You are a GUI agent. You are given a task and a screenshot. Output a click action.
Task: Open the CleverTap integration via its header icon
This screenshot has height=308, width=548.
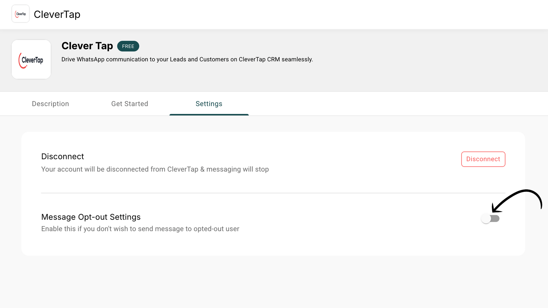[20, 14]
